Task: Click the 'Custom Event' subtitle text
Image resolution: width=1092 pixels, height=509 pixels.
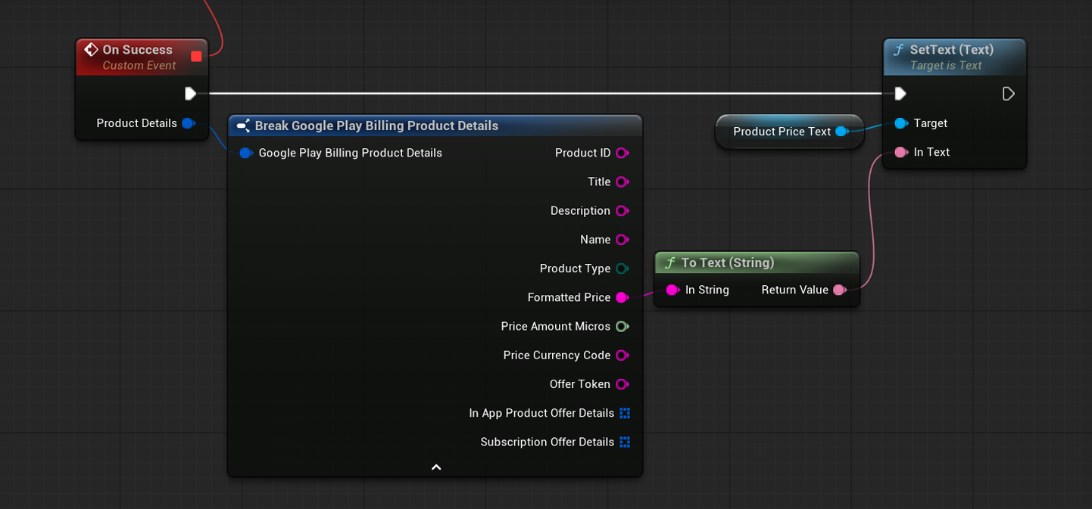Action: 139,66
